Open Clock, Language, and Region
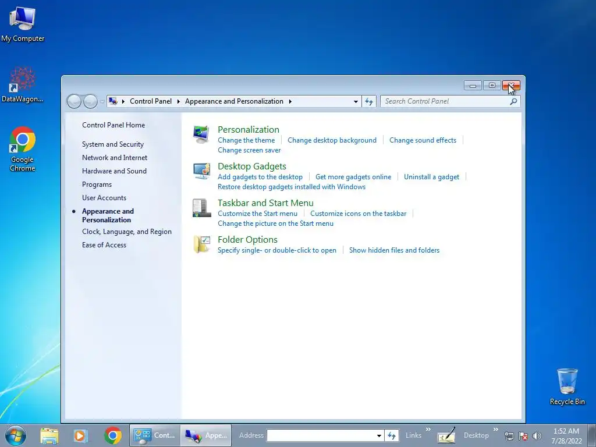The width and height of the screenshot is (596, 447). (x=126, y=232)
